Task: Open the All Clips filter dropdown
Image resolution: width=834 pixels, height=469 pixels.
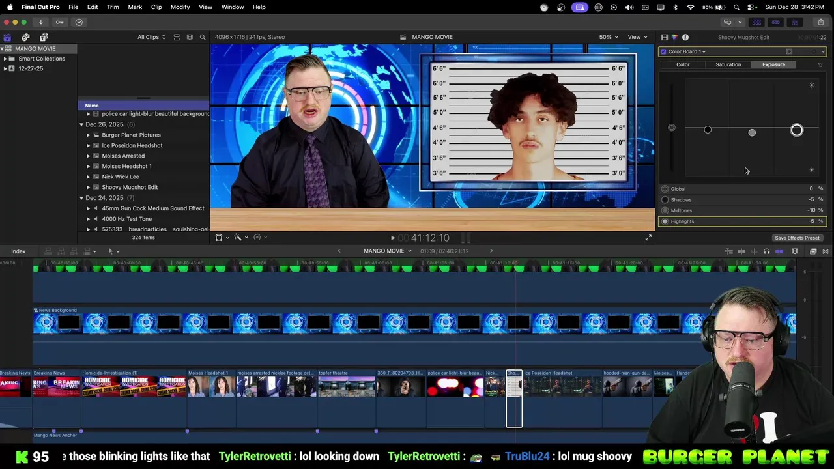Action: pyautogui.click(x=151, y=37)
